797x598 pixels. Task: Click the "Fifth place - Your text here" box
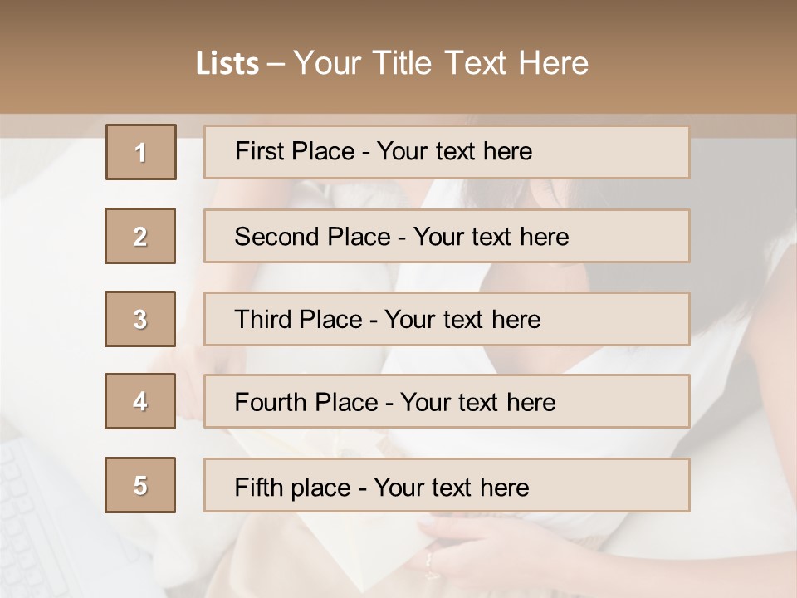coord(447,486)
